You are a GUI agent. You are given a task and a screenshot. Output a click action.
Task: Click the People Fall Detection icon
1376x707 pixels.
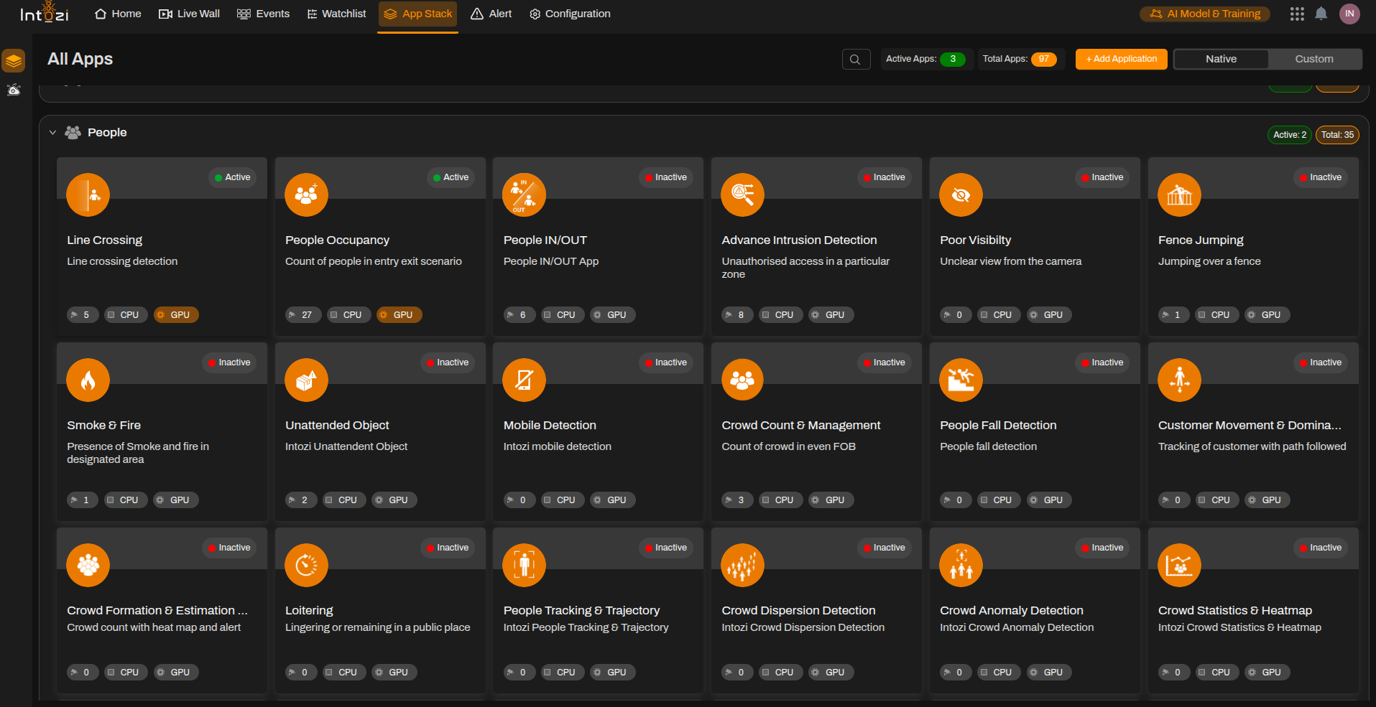(961, 380)
